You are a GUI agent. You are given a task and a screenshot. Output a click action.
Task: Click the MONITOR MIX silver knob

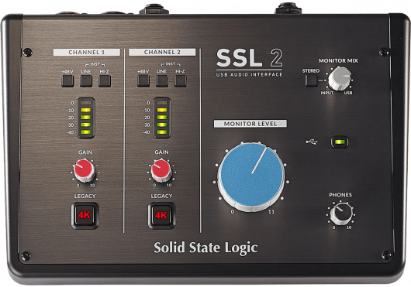(x=340, y=78)
